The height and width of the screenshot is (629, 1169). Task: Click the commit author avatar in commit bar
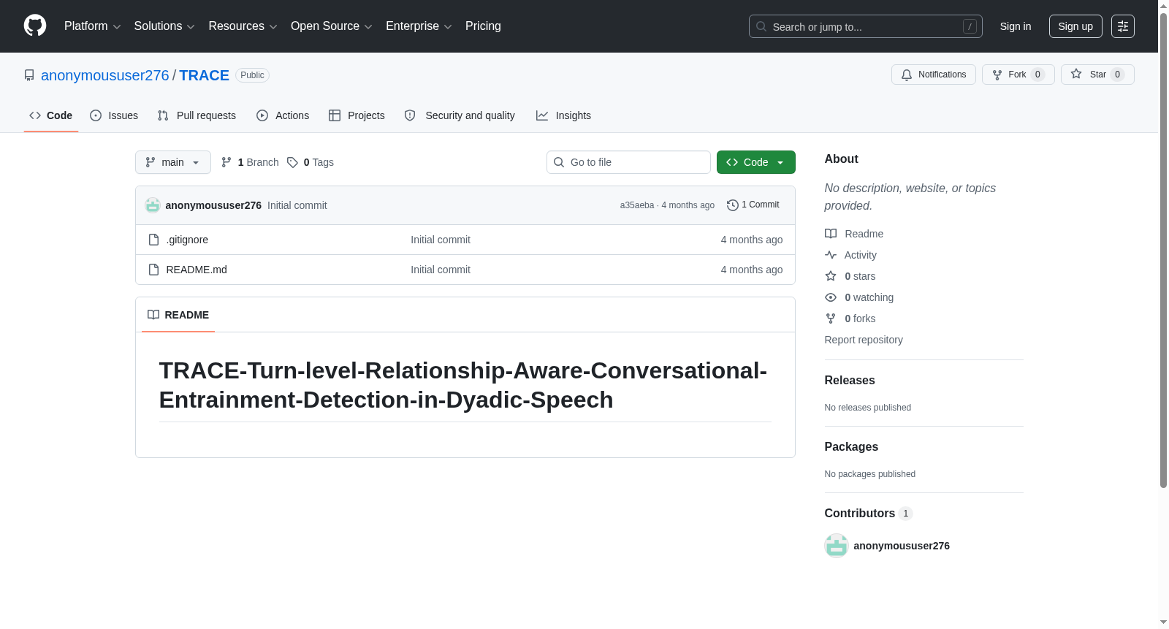[153, 205]
